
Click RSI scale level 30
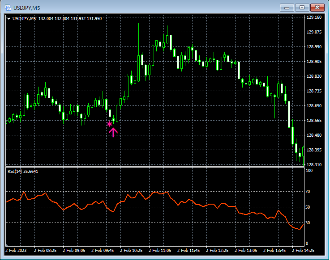pyautogui.click(x=308, y=222)
